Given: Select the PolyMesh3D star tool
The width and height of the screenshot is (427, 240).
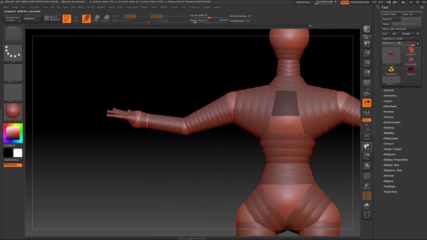Looking at the screenshot, I should coord(411,61).
